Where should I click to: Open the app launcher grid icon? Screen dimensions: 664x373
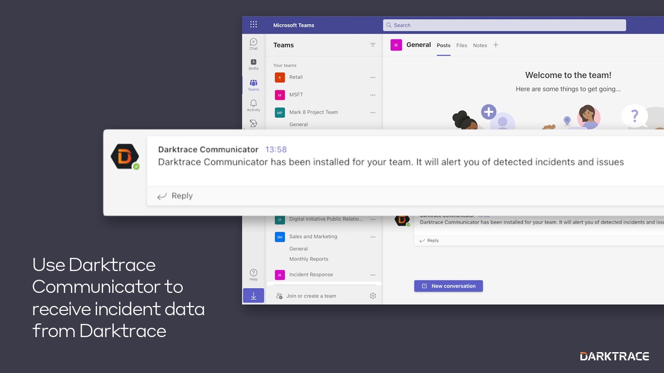[x=253, y=25]
